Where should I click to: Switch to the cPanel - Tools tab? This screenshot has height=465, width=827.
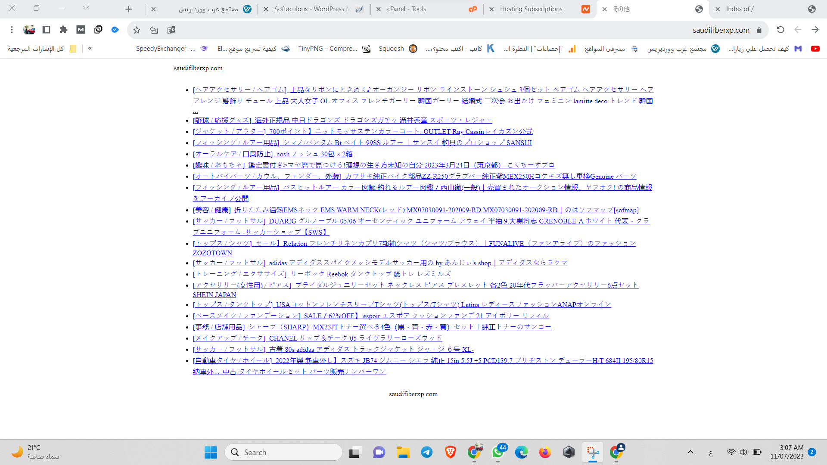(406, 9)
